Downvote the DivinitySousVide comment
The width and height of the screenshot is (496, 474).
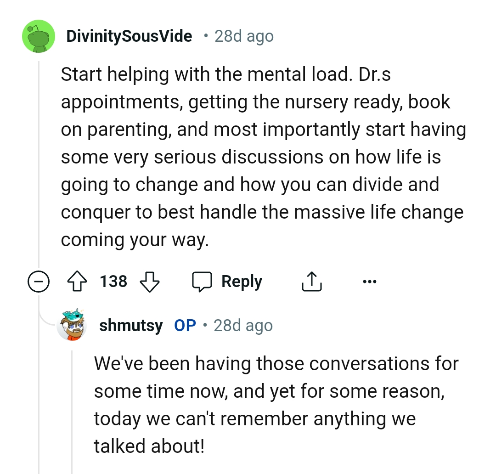[x=149, y=282]
